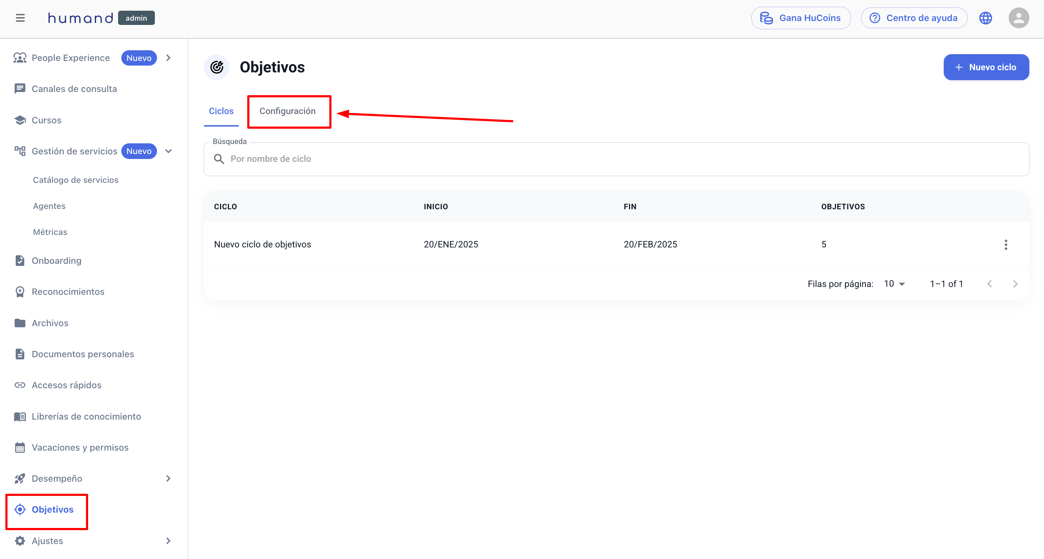Open Onboarding in the sidebar
Viewport: 1044px width, 559px height.
[x=57, y=261]
